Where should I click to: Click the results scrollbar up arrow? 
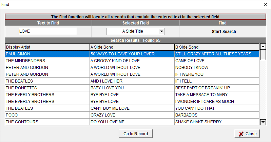263,47
